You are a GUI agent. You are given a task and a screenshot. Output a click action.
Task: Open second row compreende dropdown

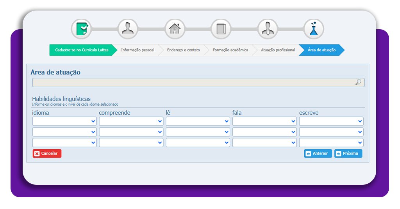[131, 132]
